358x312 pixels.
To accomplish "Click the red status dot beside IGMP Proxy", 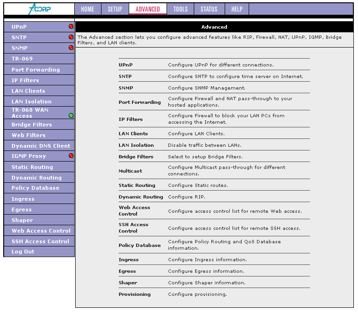I will (x=71, y=156).
